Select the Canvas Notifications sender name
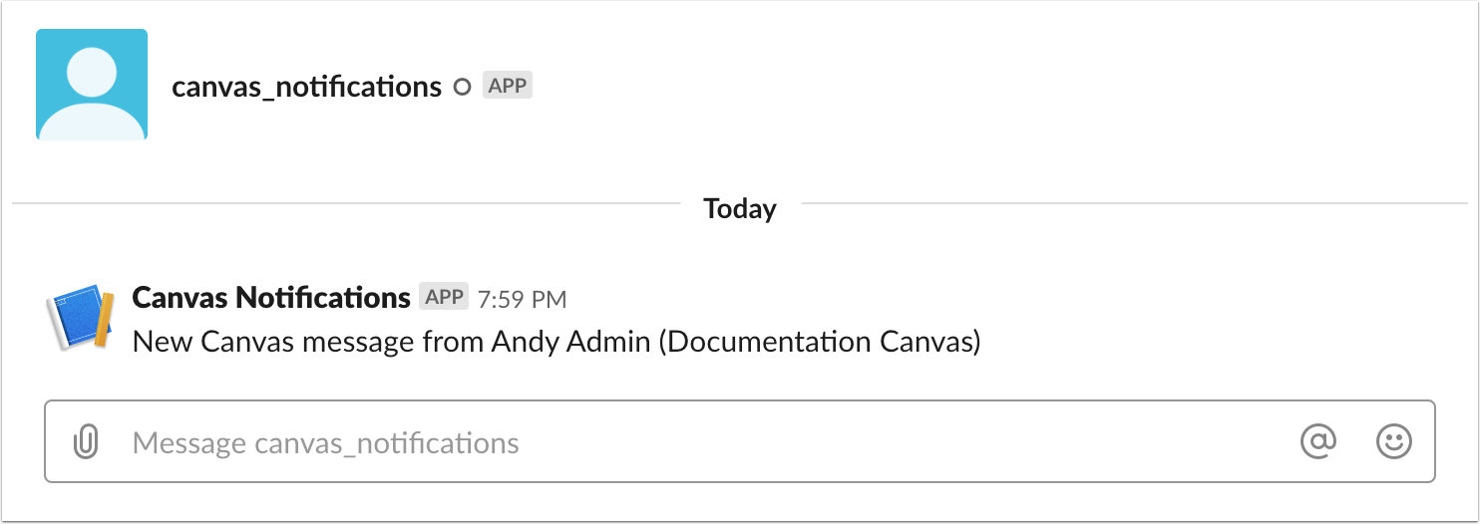The width and height of the screenshot is (1480, 524). tap(271, 297)
